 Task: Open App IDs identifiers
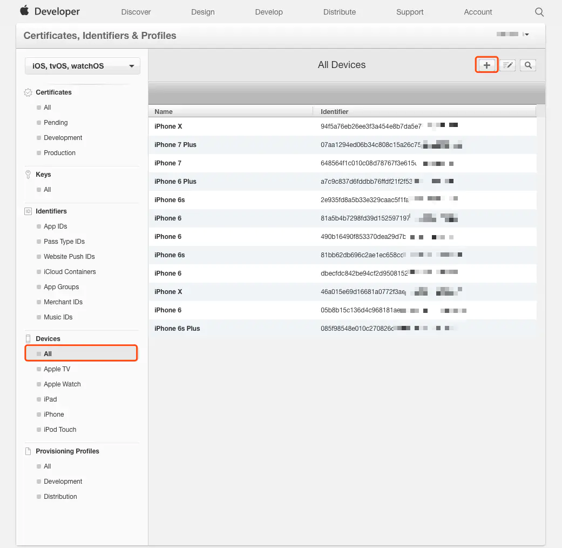point(55,226)
